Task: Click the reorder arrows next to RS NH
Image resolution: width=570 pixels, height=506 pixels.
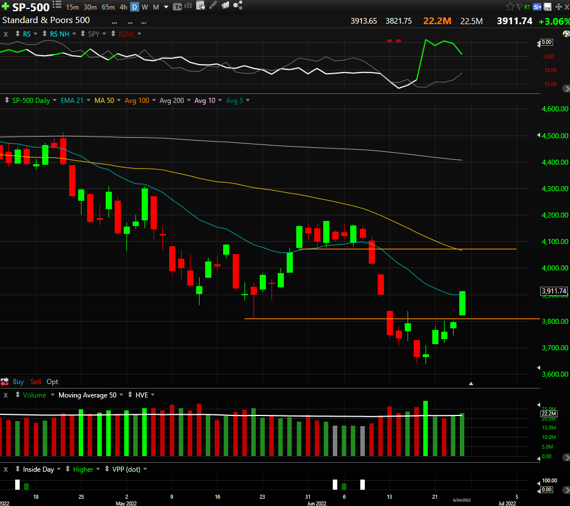Action: tap(44, 34)
